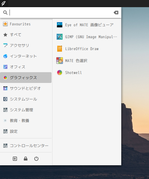
Task: Launch Shotwell photo manager
Action: click(87, 72)
